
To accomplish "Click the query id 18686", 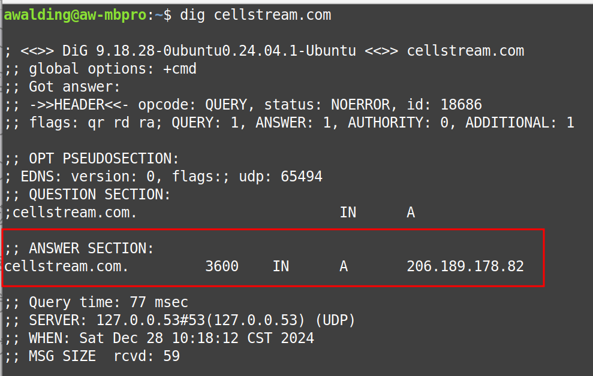I will pos(461,105).
